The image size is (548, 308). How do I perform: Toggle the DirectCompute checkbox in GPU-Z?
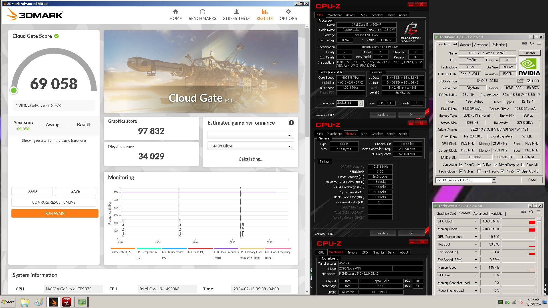pos(495,165)
